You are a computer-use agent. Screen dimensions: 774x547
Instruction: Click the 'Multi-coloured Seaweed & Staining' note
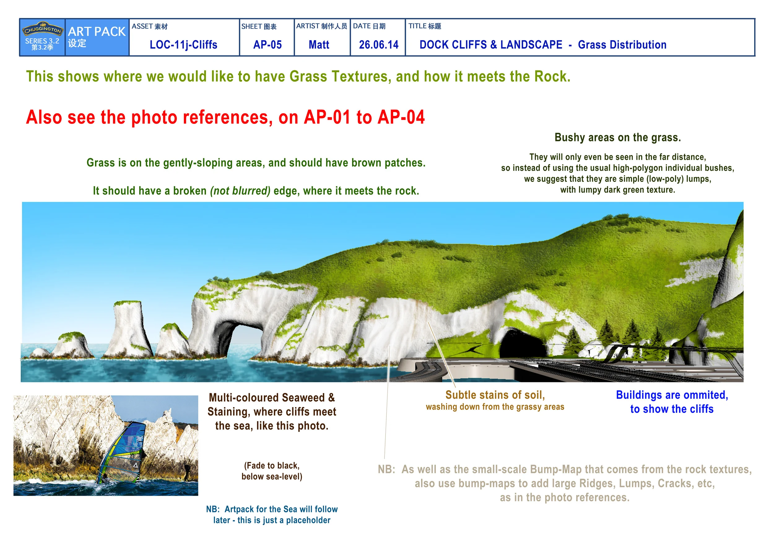coord(272,411)
